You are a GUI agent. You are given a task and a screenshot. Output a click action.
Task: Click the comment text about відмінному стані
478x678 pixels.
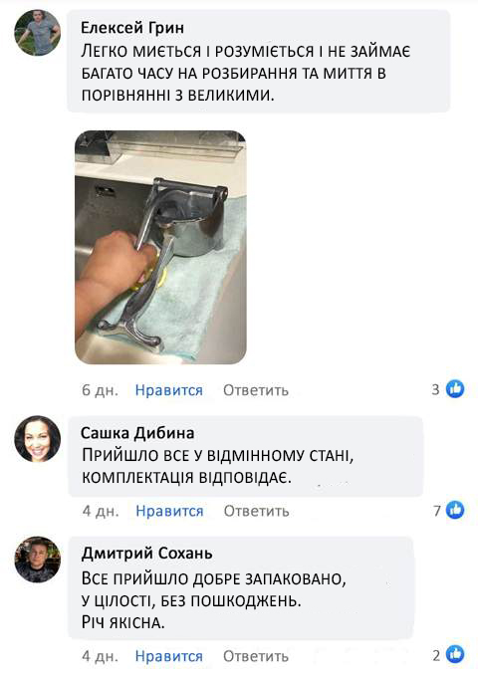[x=217, y=467]
